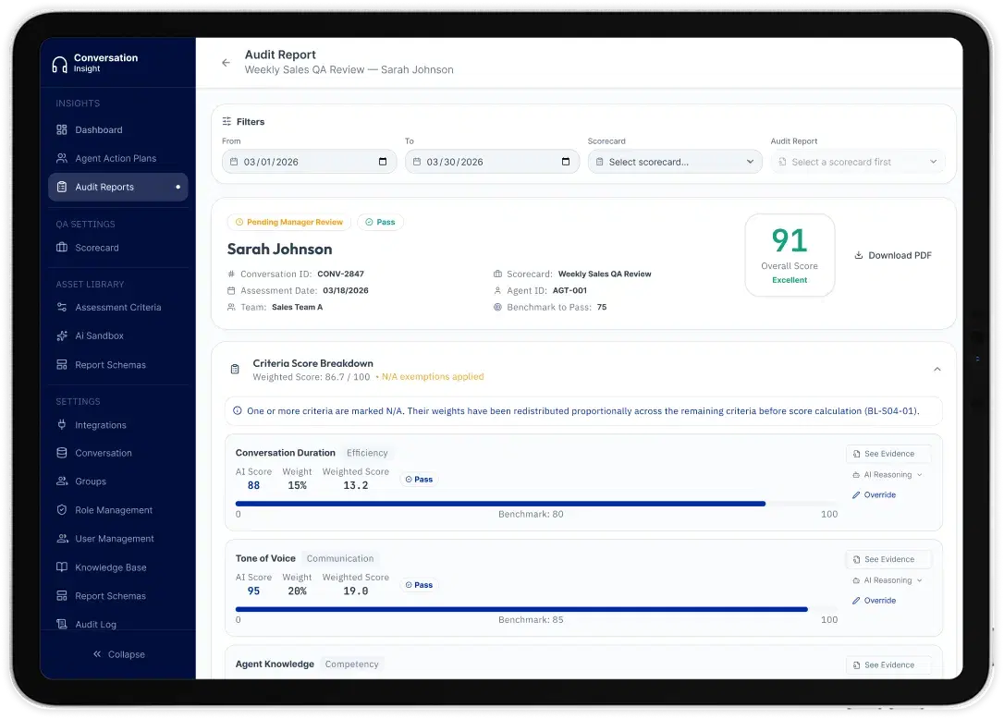Collapse the sidebar with the Collapse control
This screenshot has width=1004, height=719.
tap(118, 653)
